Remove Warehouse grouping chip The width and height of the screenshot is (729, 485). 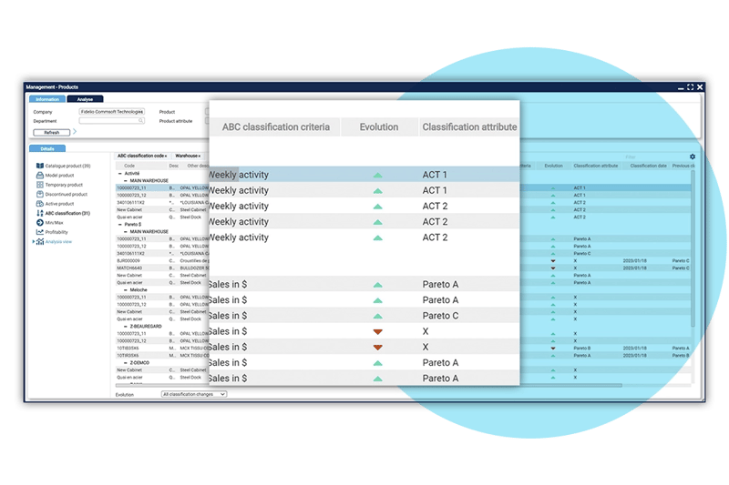point(200,156)
